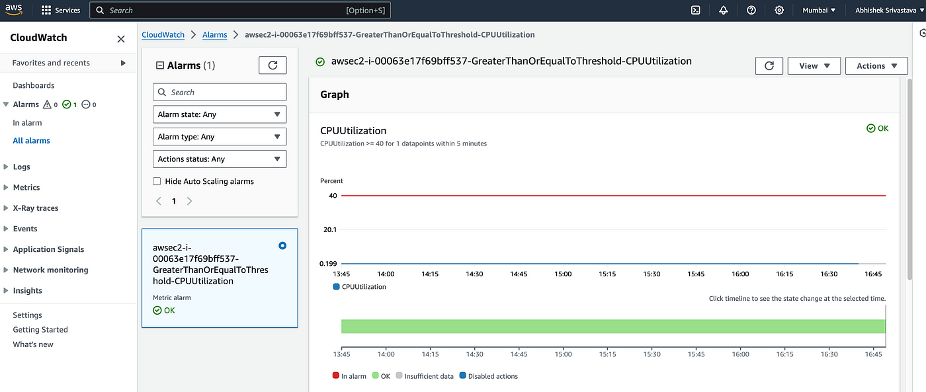
Task: Open the settings gear in top bar
Action: click(779, 10)
